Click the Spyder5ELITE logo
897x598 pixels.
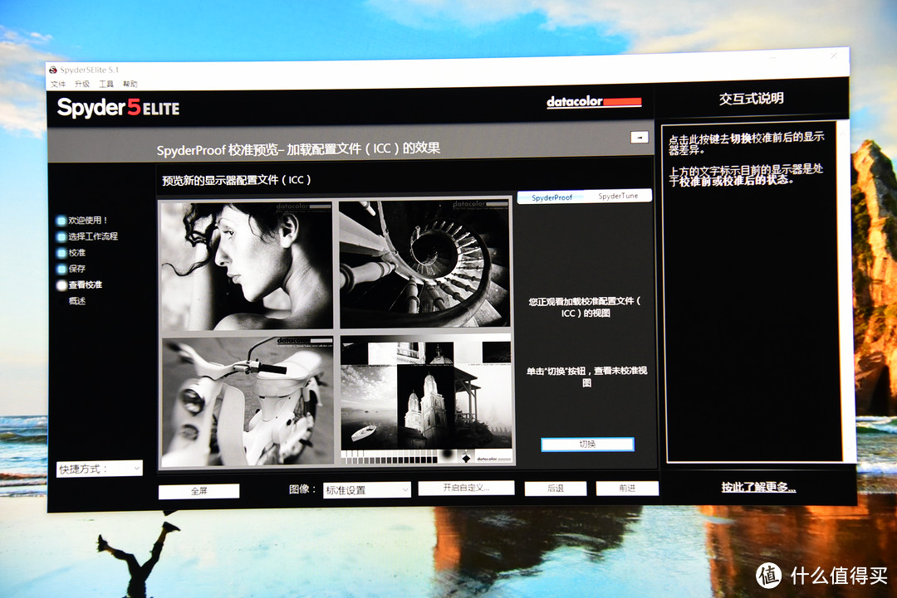[x=119, y=107]
